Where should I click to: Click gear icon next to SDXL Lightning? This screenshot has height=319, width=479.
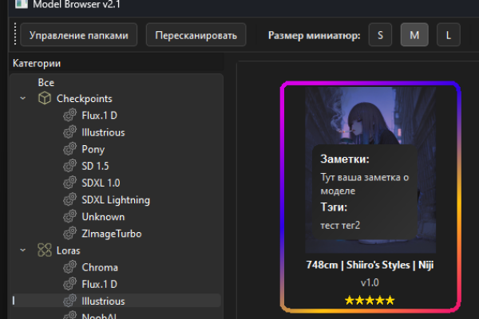69,199
